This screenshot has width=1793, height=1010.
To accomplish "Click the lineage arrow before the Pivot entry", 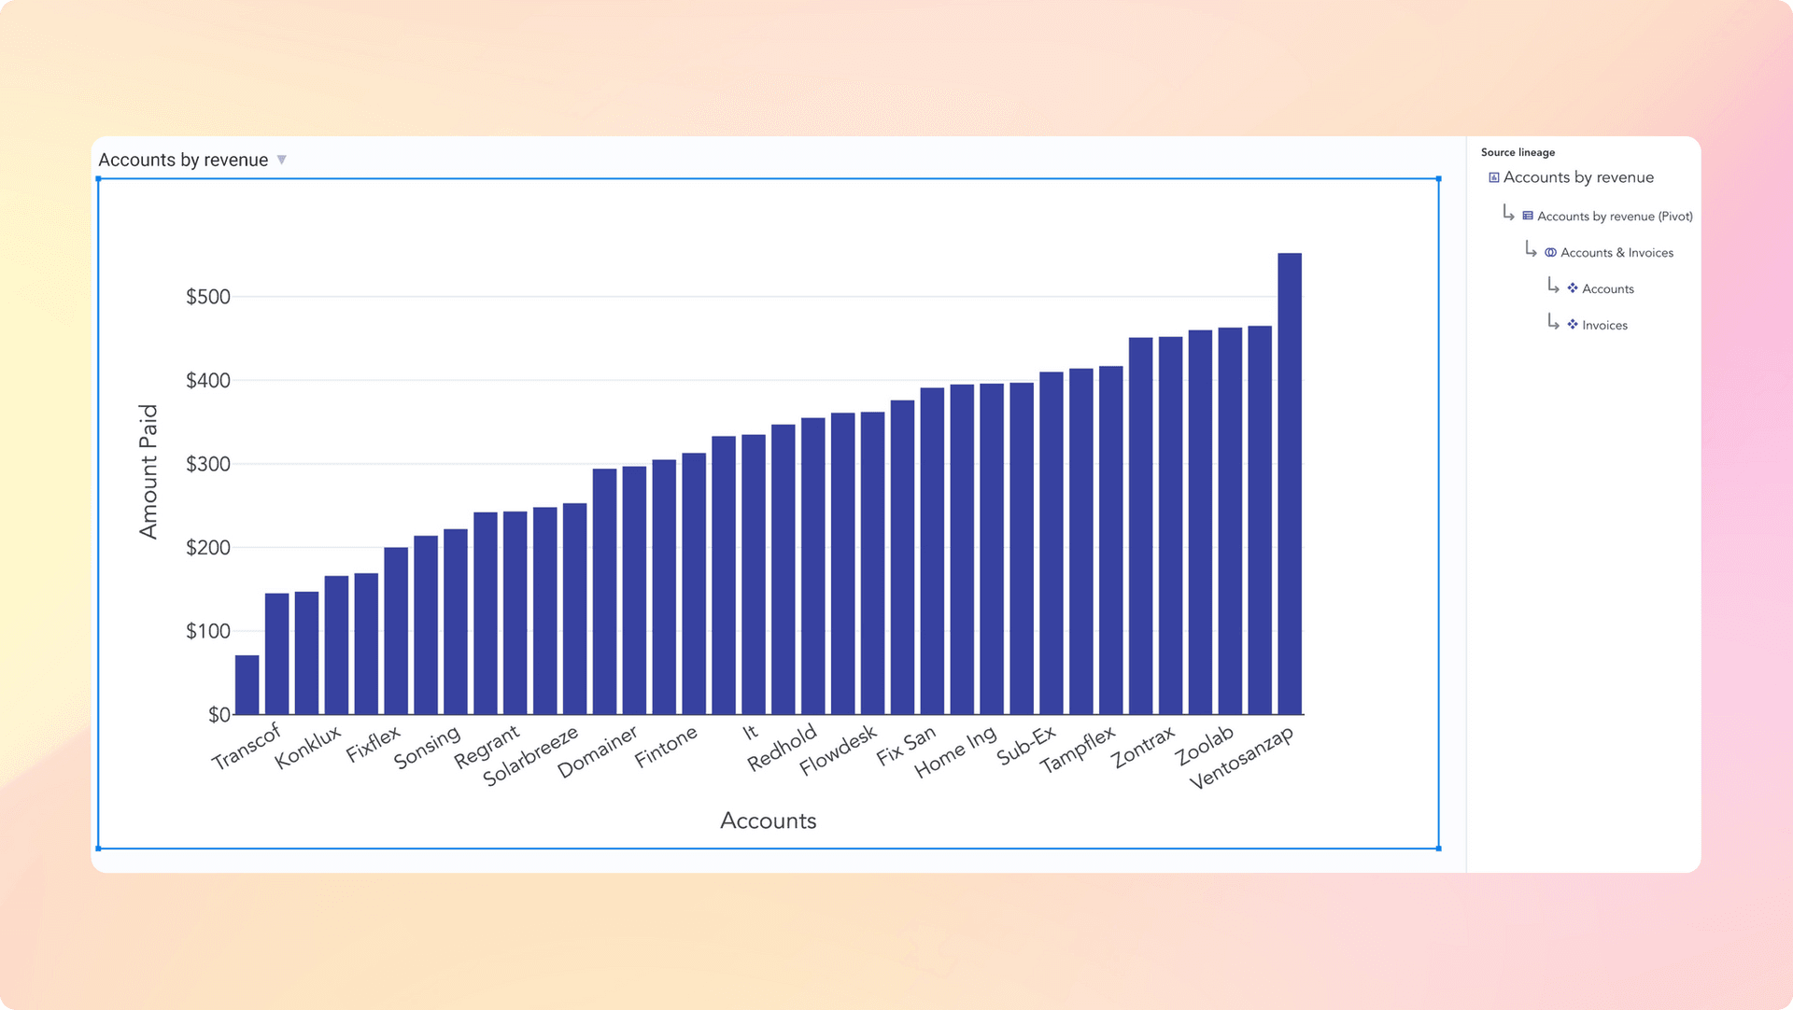I will (x=1508, y=214).
